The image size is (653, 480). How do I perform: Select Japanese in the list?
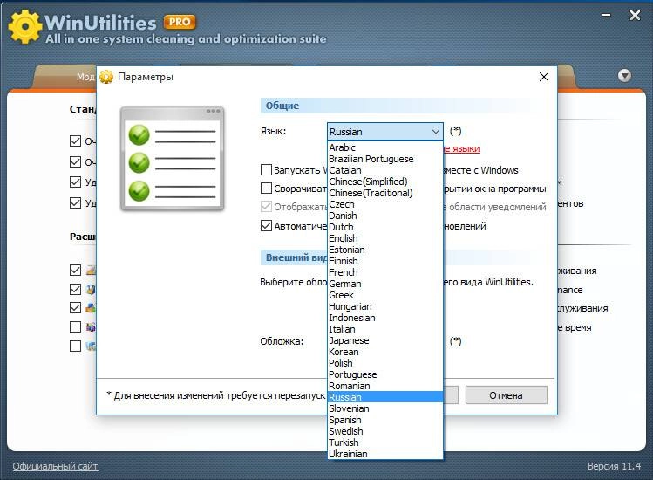(x=384, y=340)
